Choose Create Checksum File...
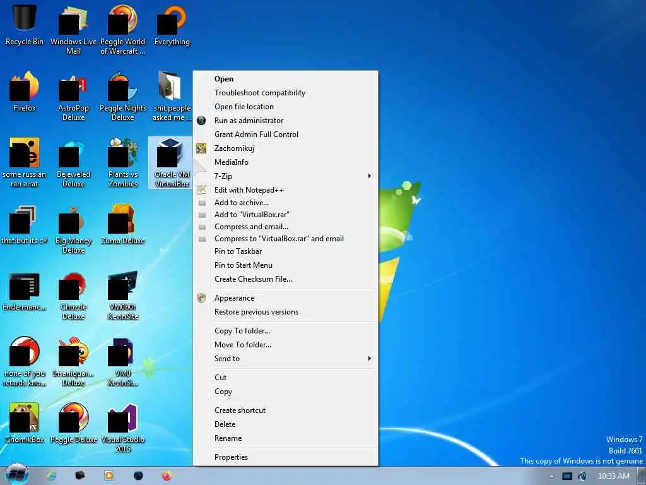 point(286,279)
